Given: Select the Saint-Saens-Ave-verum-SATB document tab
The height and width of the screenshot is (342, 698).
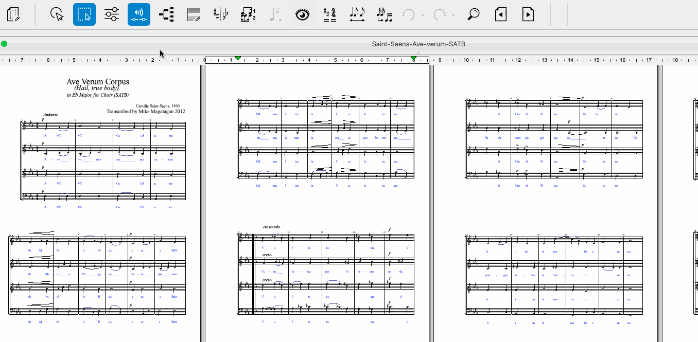Looking at the screenshot, I should [x=418, y=44].
